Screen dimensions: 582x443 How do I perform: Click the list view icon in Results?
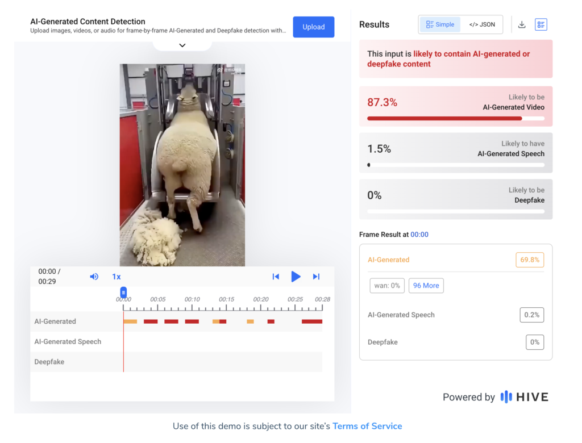tap(541, 25)
